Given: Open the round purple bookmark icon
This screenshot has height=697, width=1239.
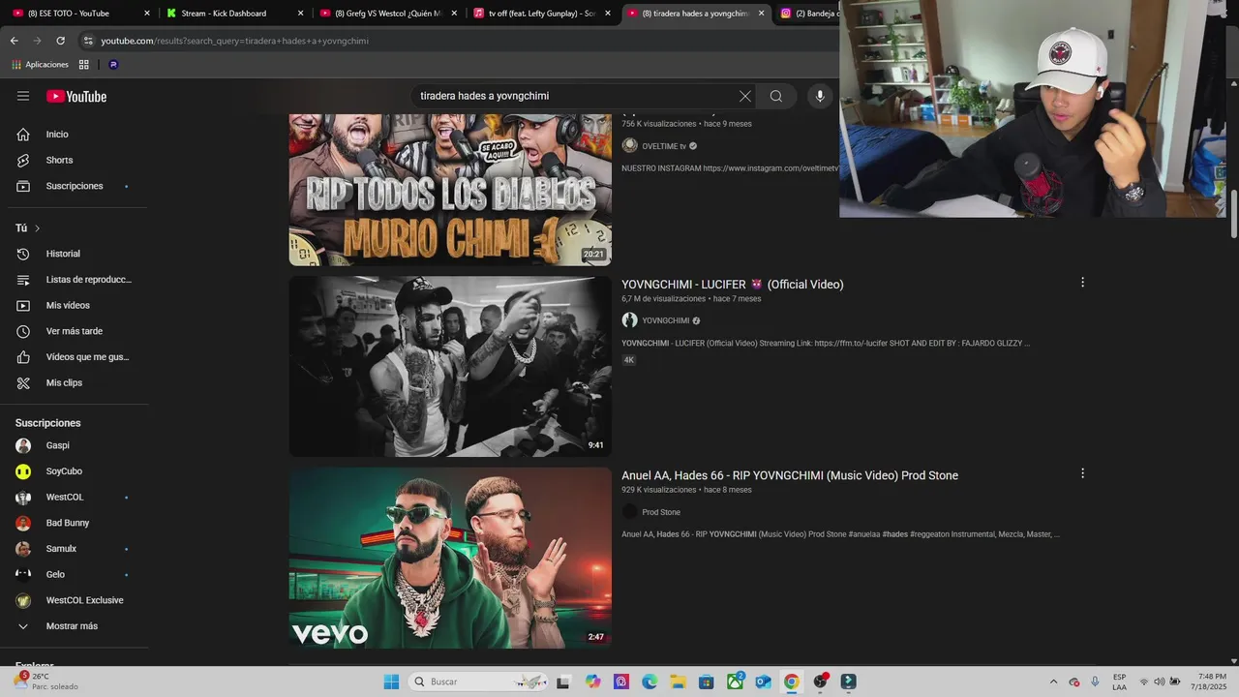Looking at the screenshot, I should [x=113, y=65].
